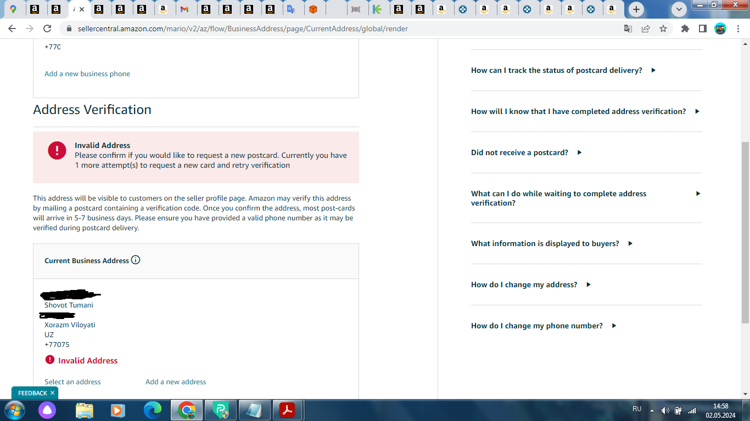Click the 'Shovot Tumani' address line
This screenshot has width=750, height=421.
pos(69,305)
